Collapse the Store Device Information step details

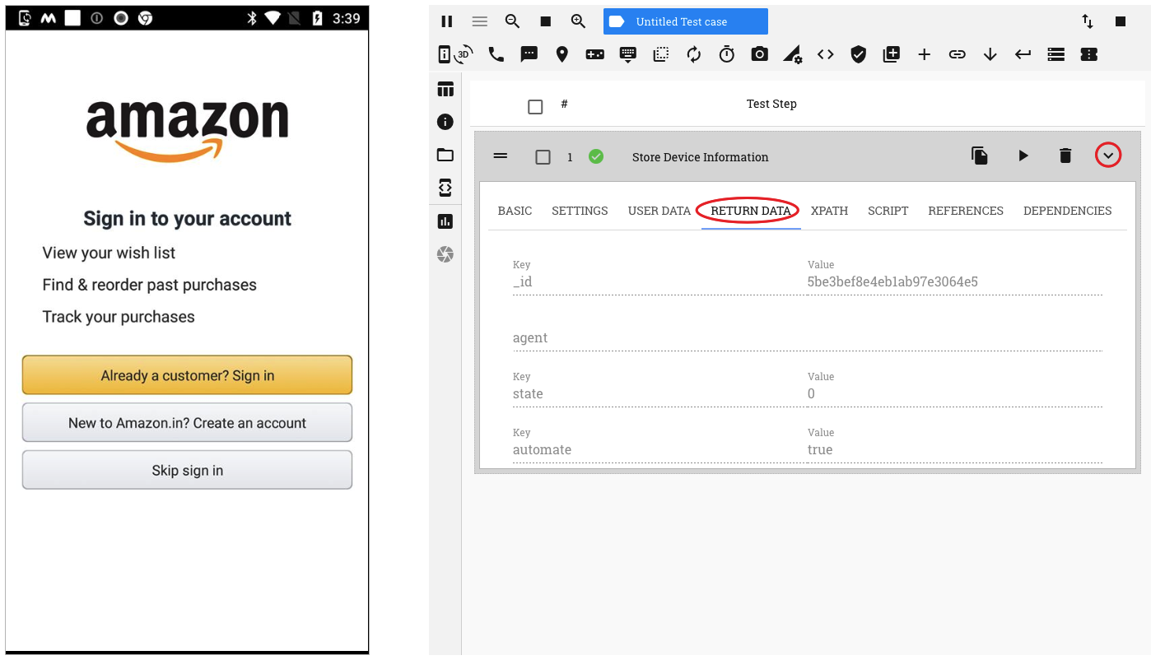tap(1108, 156)
